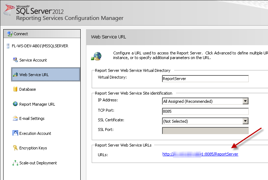Click the disabled SSL Port field

[x=205, y=131]
